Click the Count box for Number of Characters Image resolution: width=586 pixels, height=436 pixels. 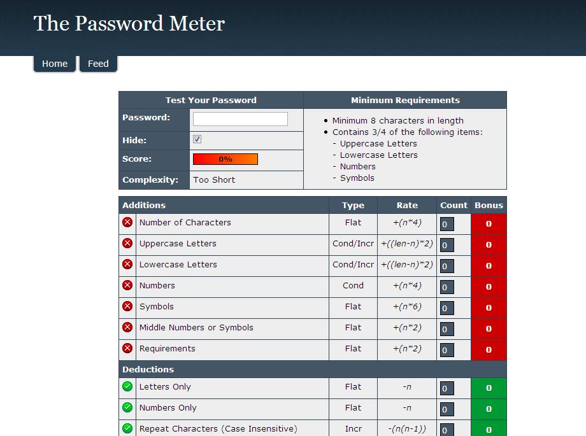click(447, 224)
